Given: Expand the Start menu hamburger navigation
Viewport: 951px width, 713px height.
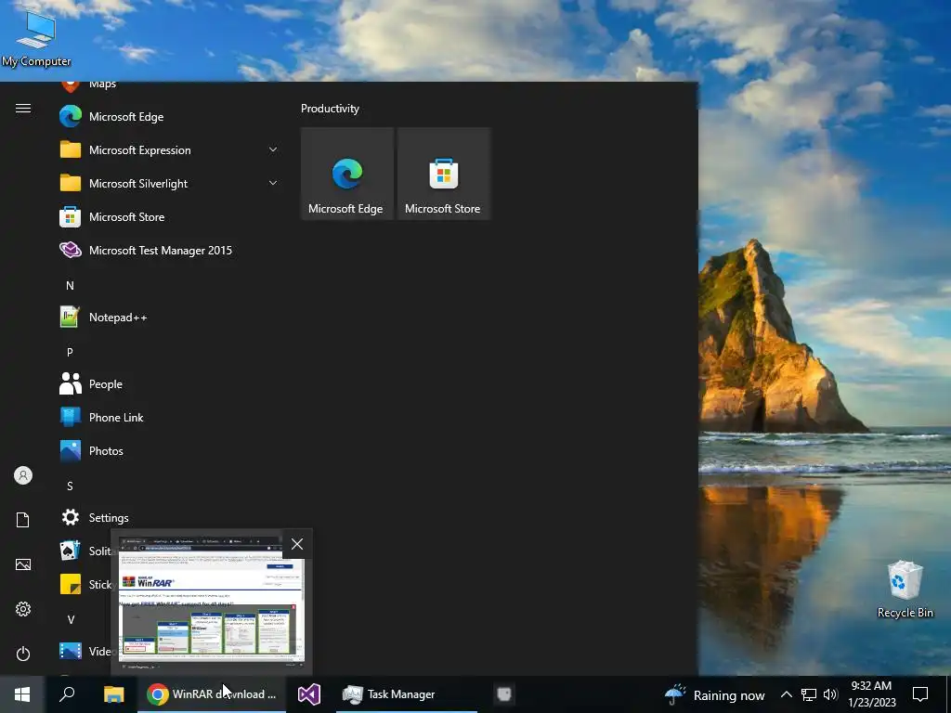Looking at the screenshot, I should [x=23, y=108].
